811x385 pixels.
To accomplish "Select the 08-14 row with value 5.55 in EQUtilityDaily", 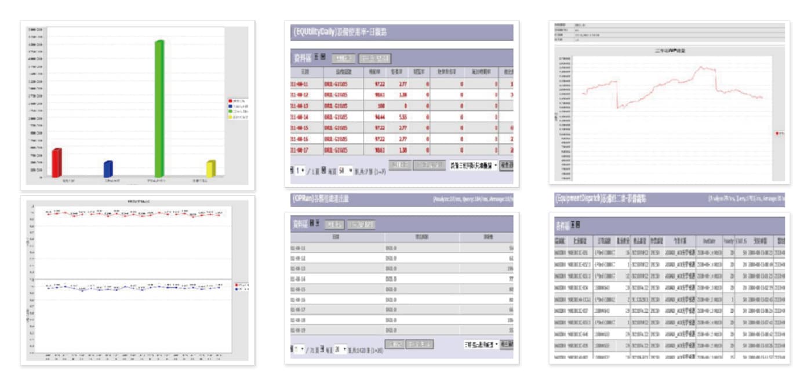I will [x=402, y=117].
